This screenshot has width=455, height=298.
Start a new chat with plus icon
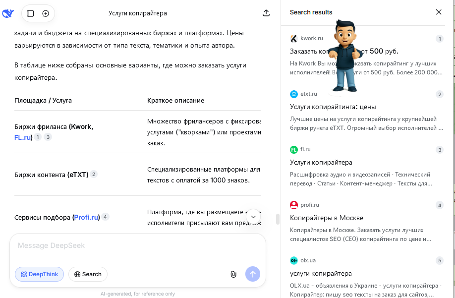(x=46, y=13)
